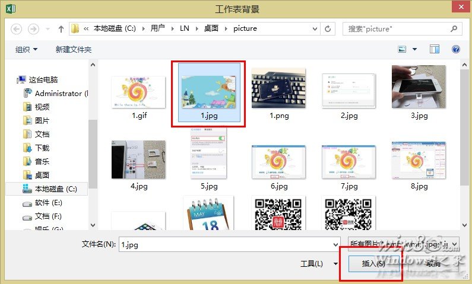Click 桌面 in the address path
Image resolution: width=472 pixels, height=284 pixels.
click(x=211, y=28)
